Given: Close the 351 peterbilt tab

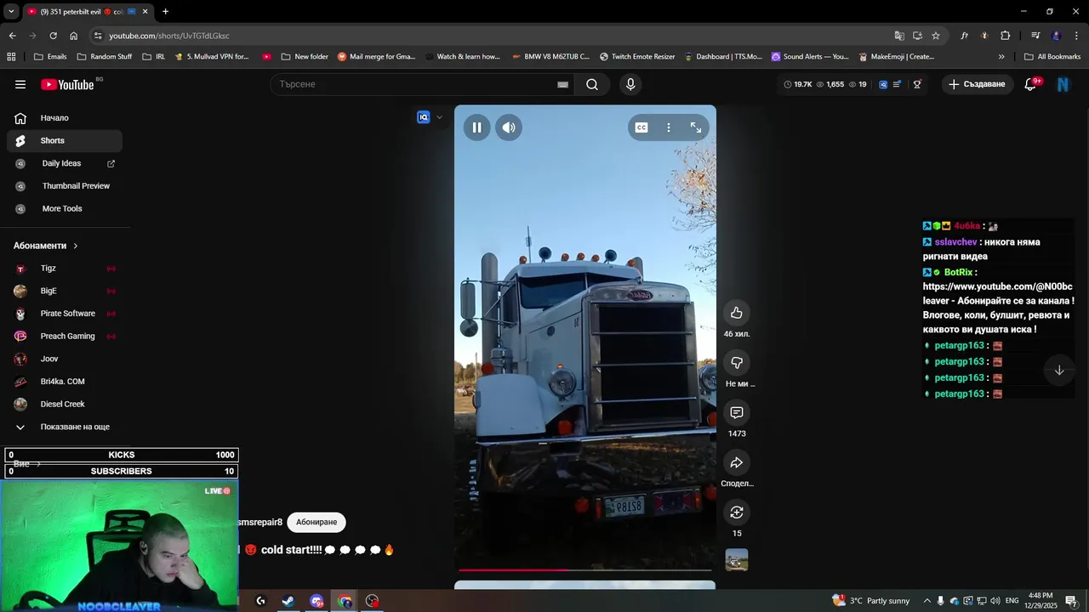Looking at the screenshot, I should [145, 12].
